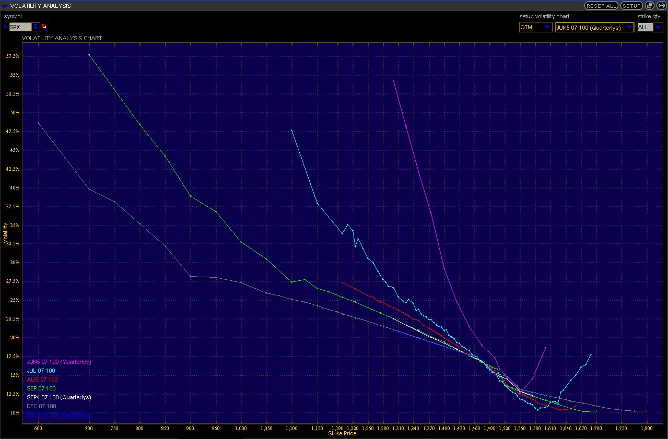Image resolution: width=668 pixels, height=439 pixels.
Task: Click the 600 strike axis value
Action: coord(38,428)
